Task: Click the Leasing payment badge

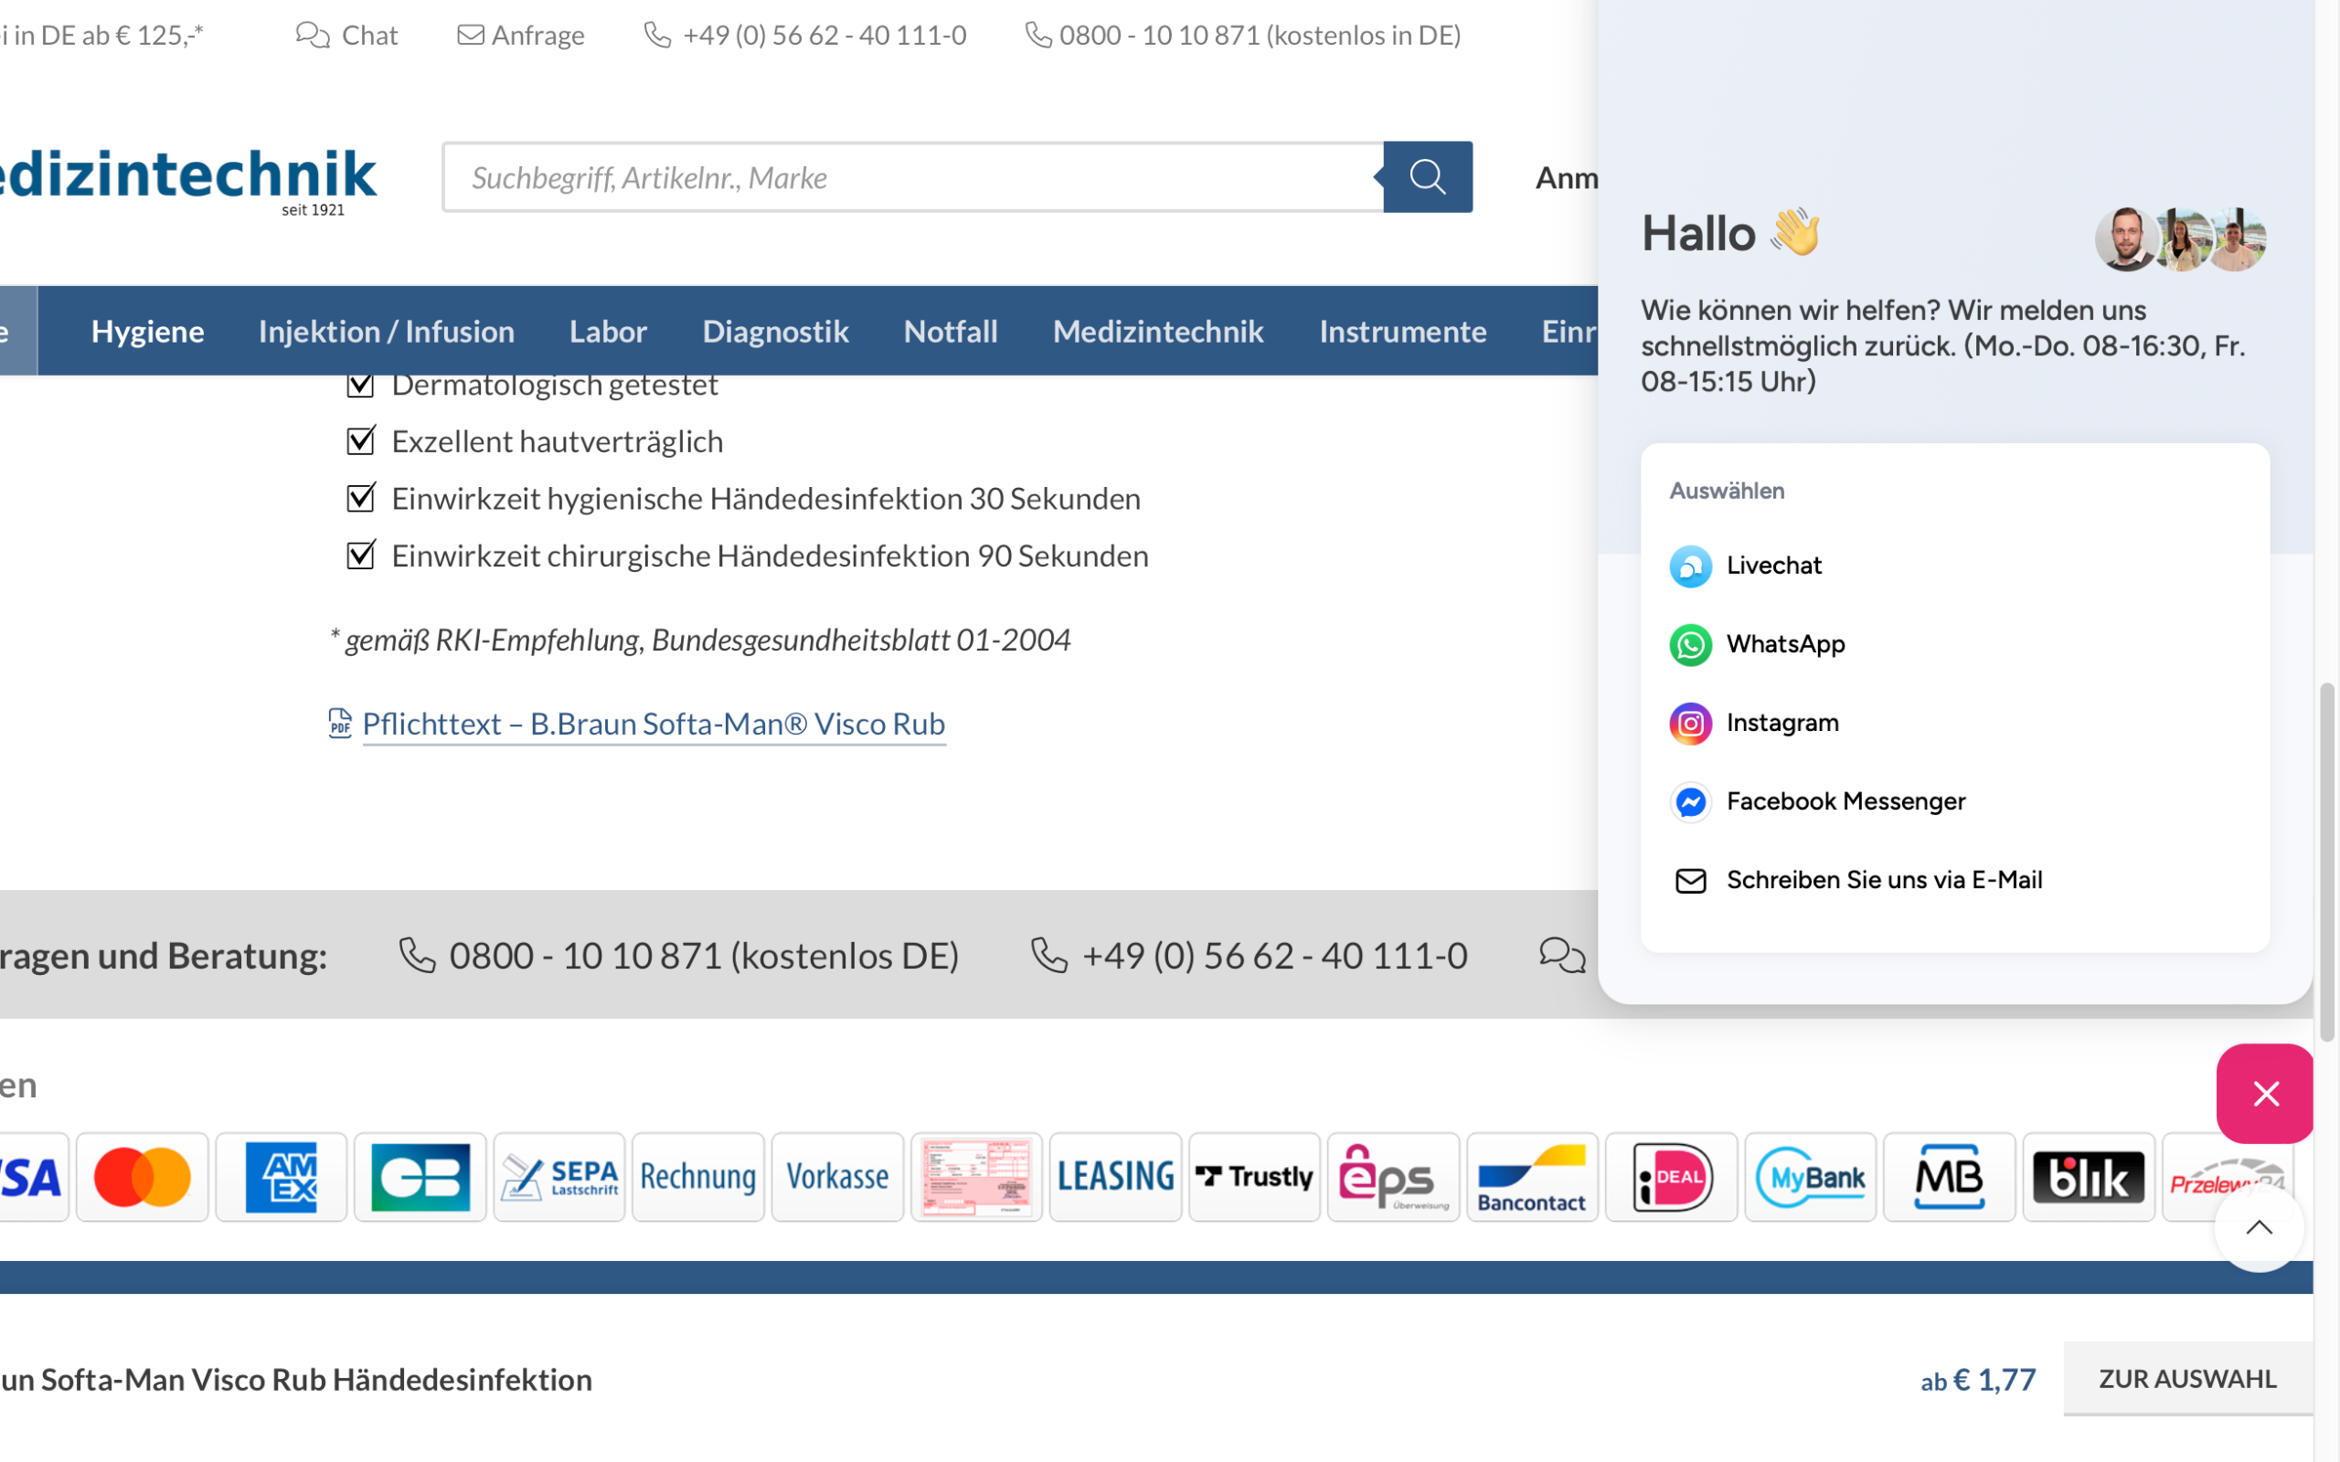Action: (1116, 1177)
